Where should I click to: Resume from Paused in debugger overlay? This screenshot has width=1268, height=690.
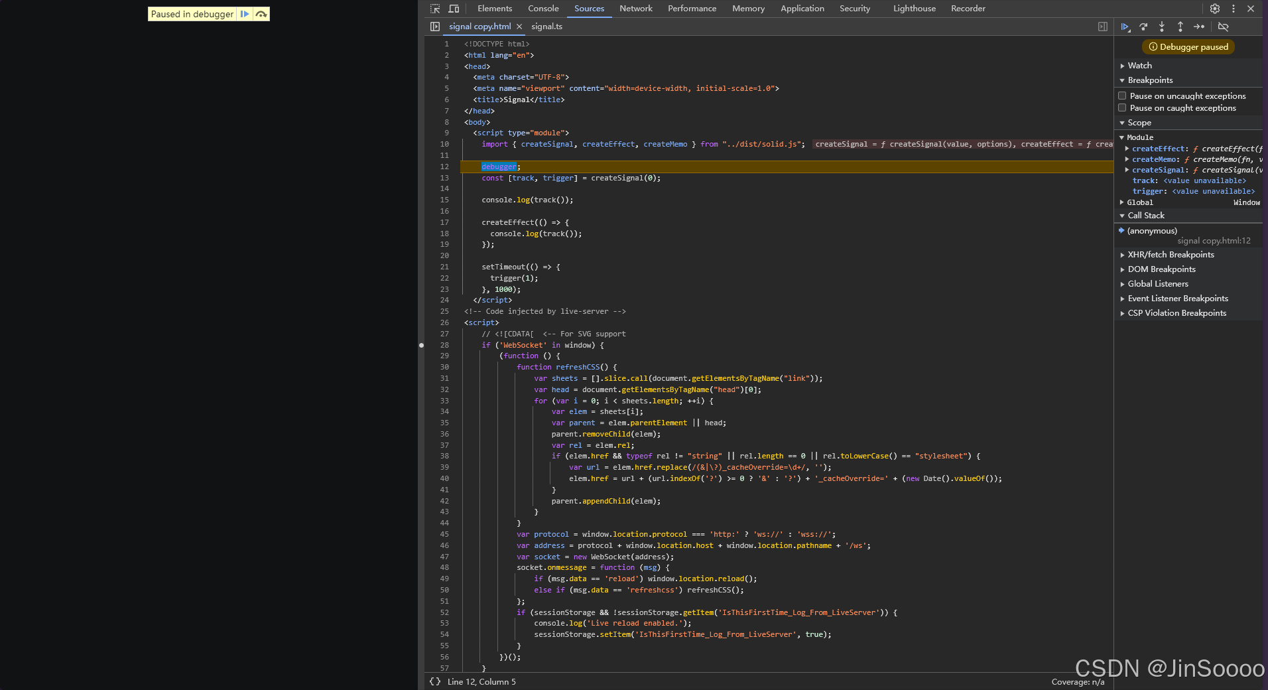click(245, 14)
